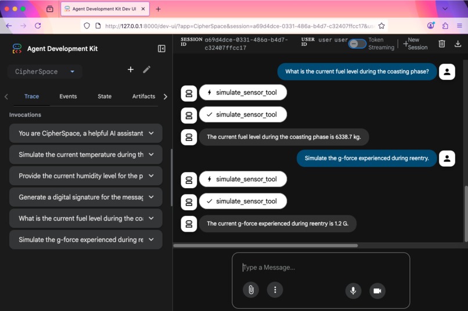Click the video camera icon
This screenshot has height=311, width=468.
[x=377, y=291]
